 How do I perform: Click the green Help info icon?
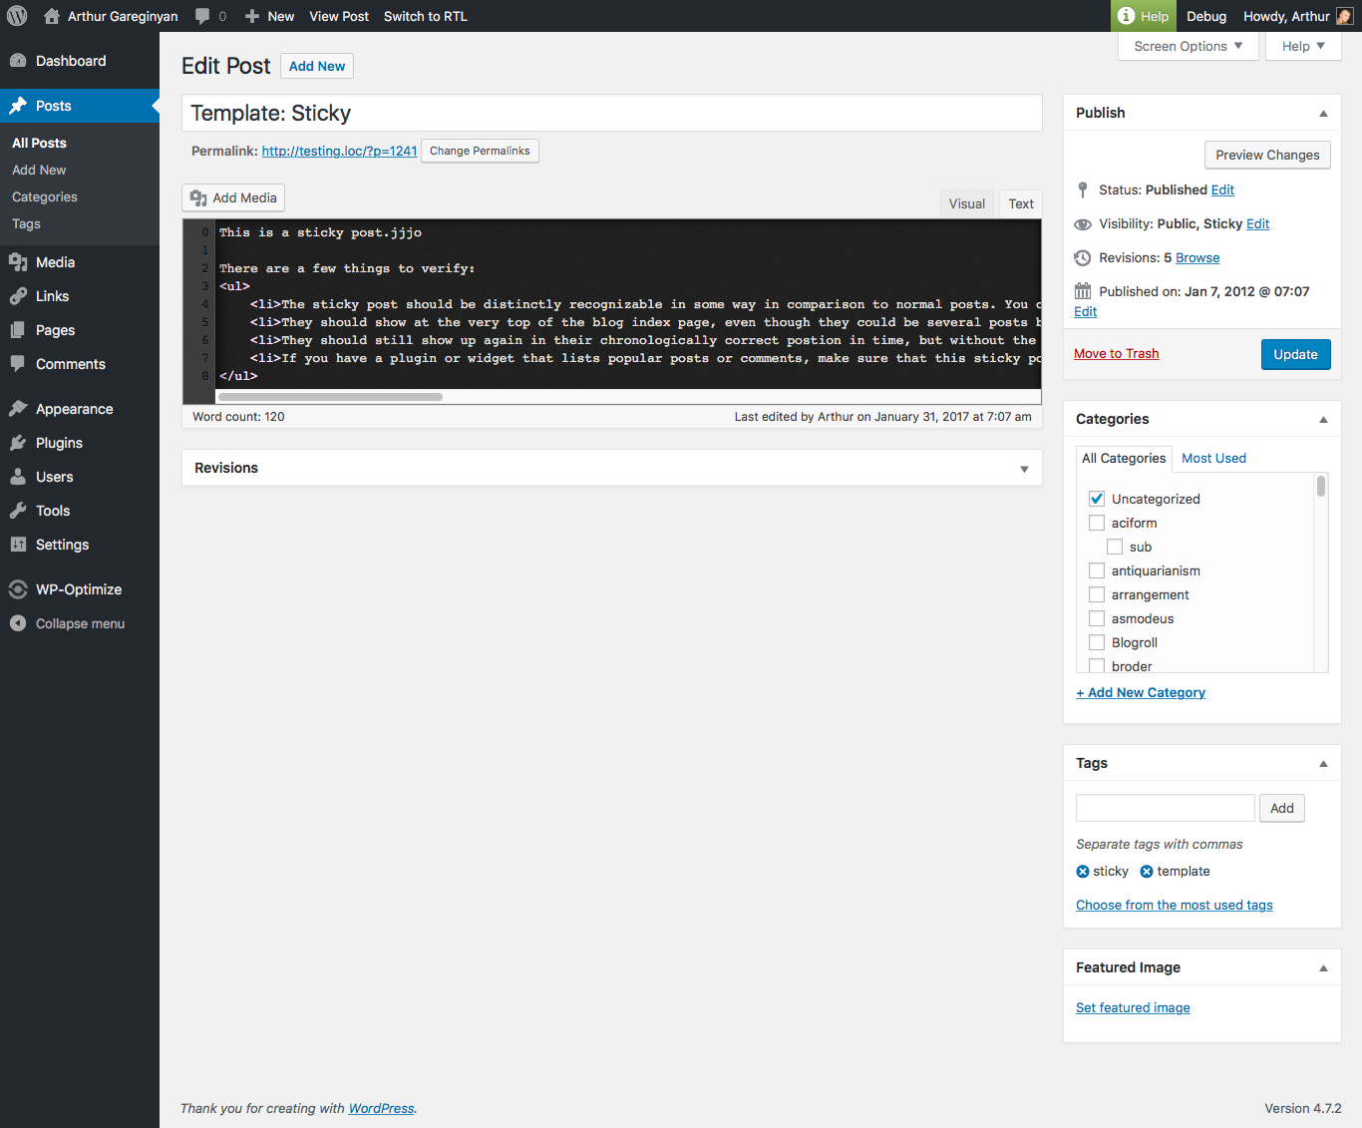(x=1126, y=16)
